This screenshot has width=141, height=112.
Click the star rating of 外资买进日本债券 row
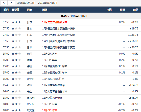tap(16, 41)
